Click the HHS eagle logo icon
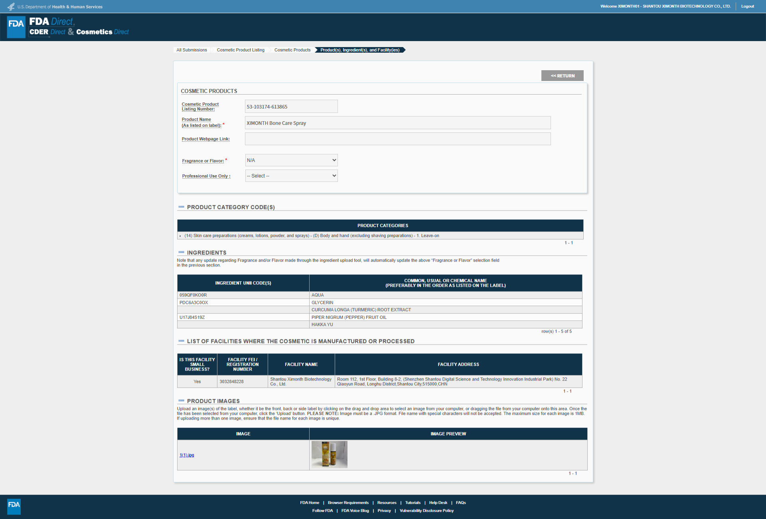The image size is (766, 519). pyautogui.click(x=11, y=7)
